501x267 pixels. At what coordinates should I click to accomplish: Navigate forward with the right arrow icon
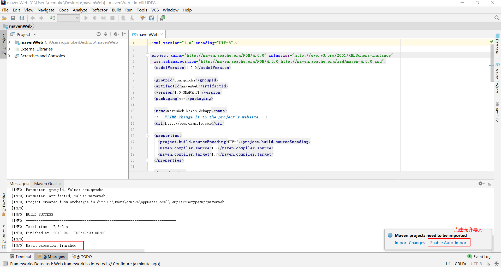click(x=41, y=18)
